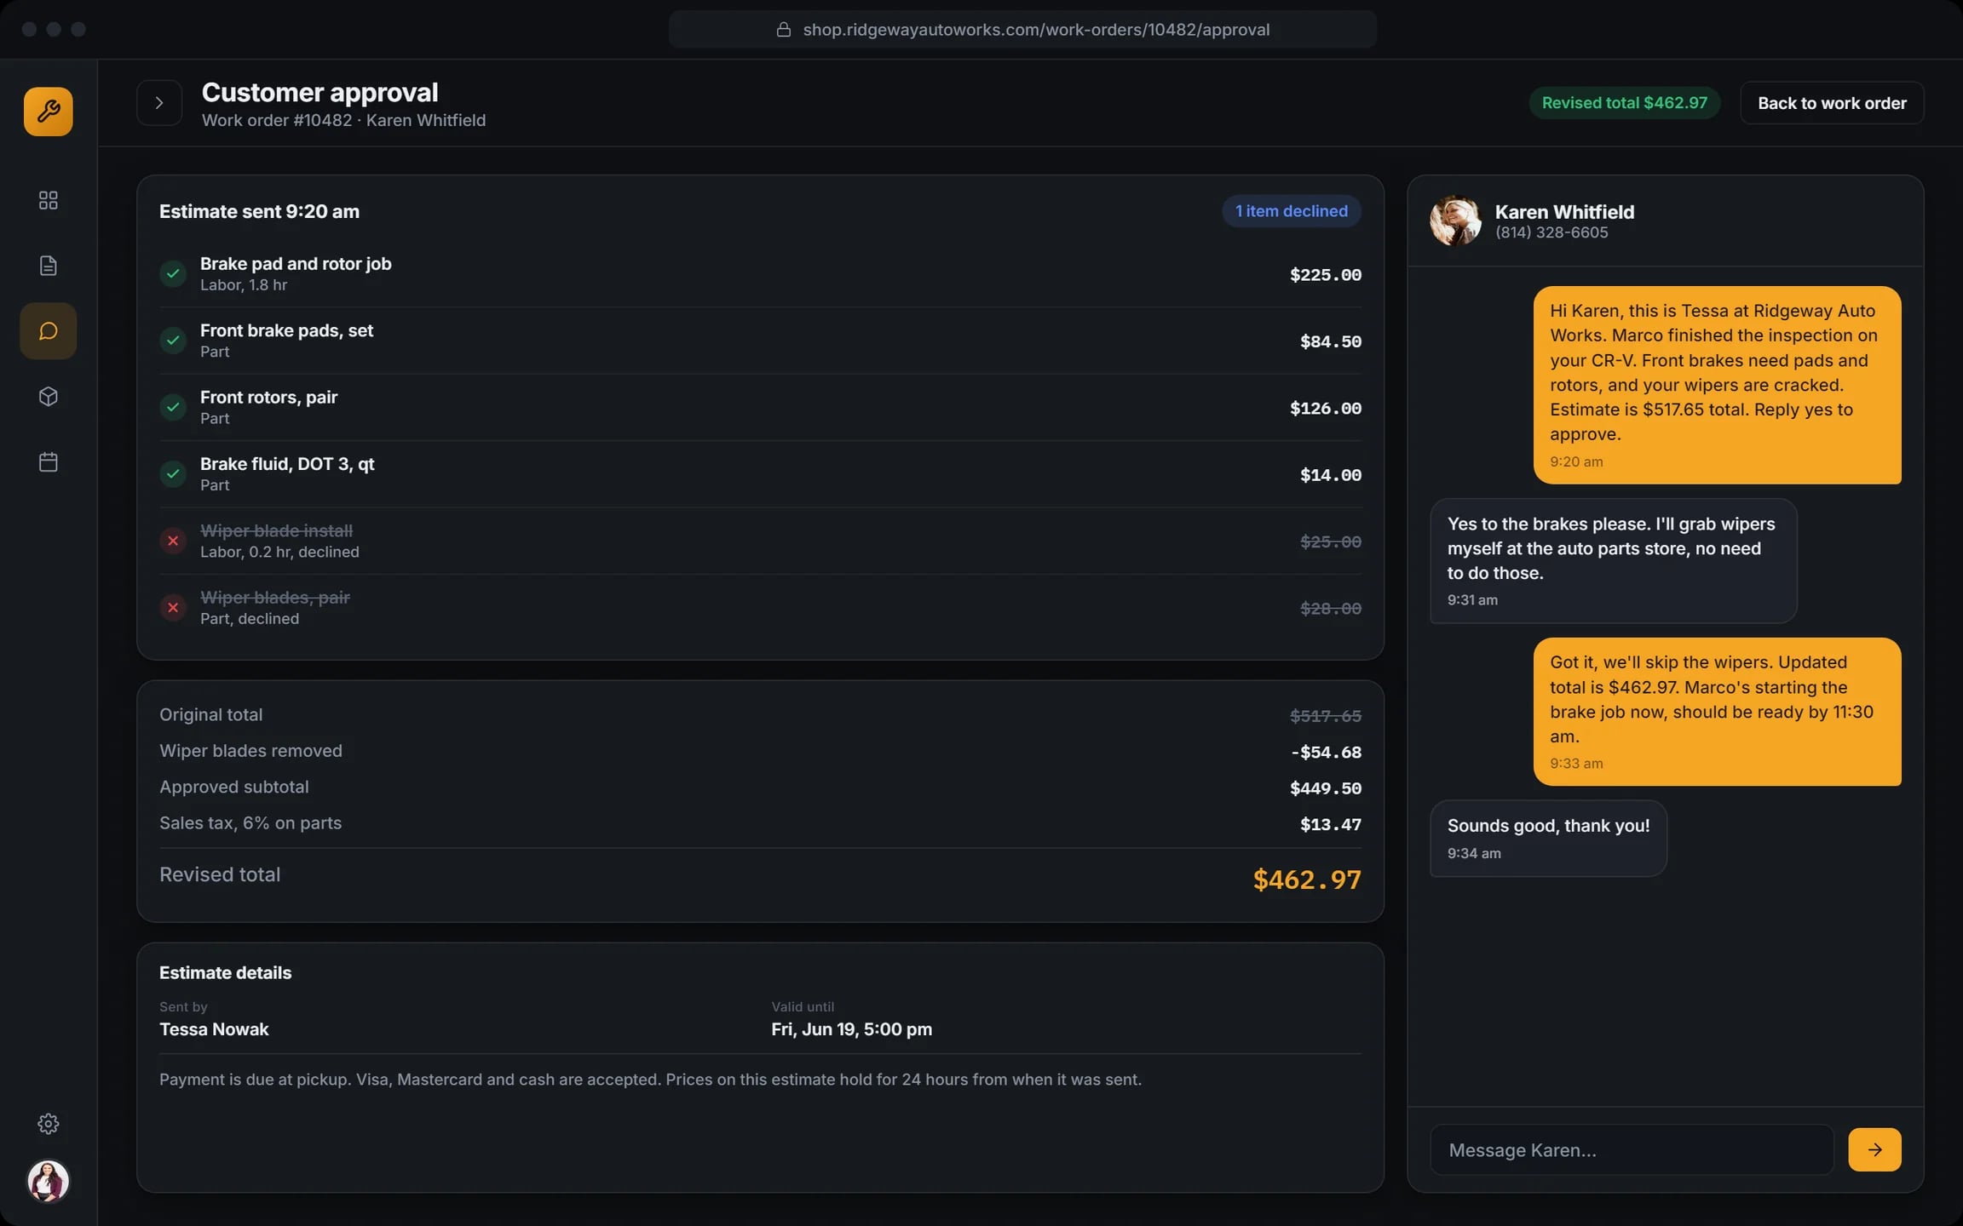Image resolution: width=1963 pixels, height=1226 pixels.
Task: Click the $13.47 sales tax amount
Action: (x=1331, y=825)
